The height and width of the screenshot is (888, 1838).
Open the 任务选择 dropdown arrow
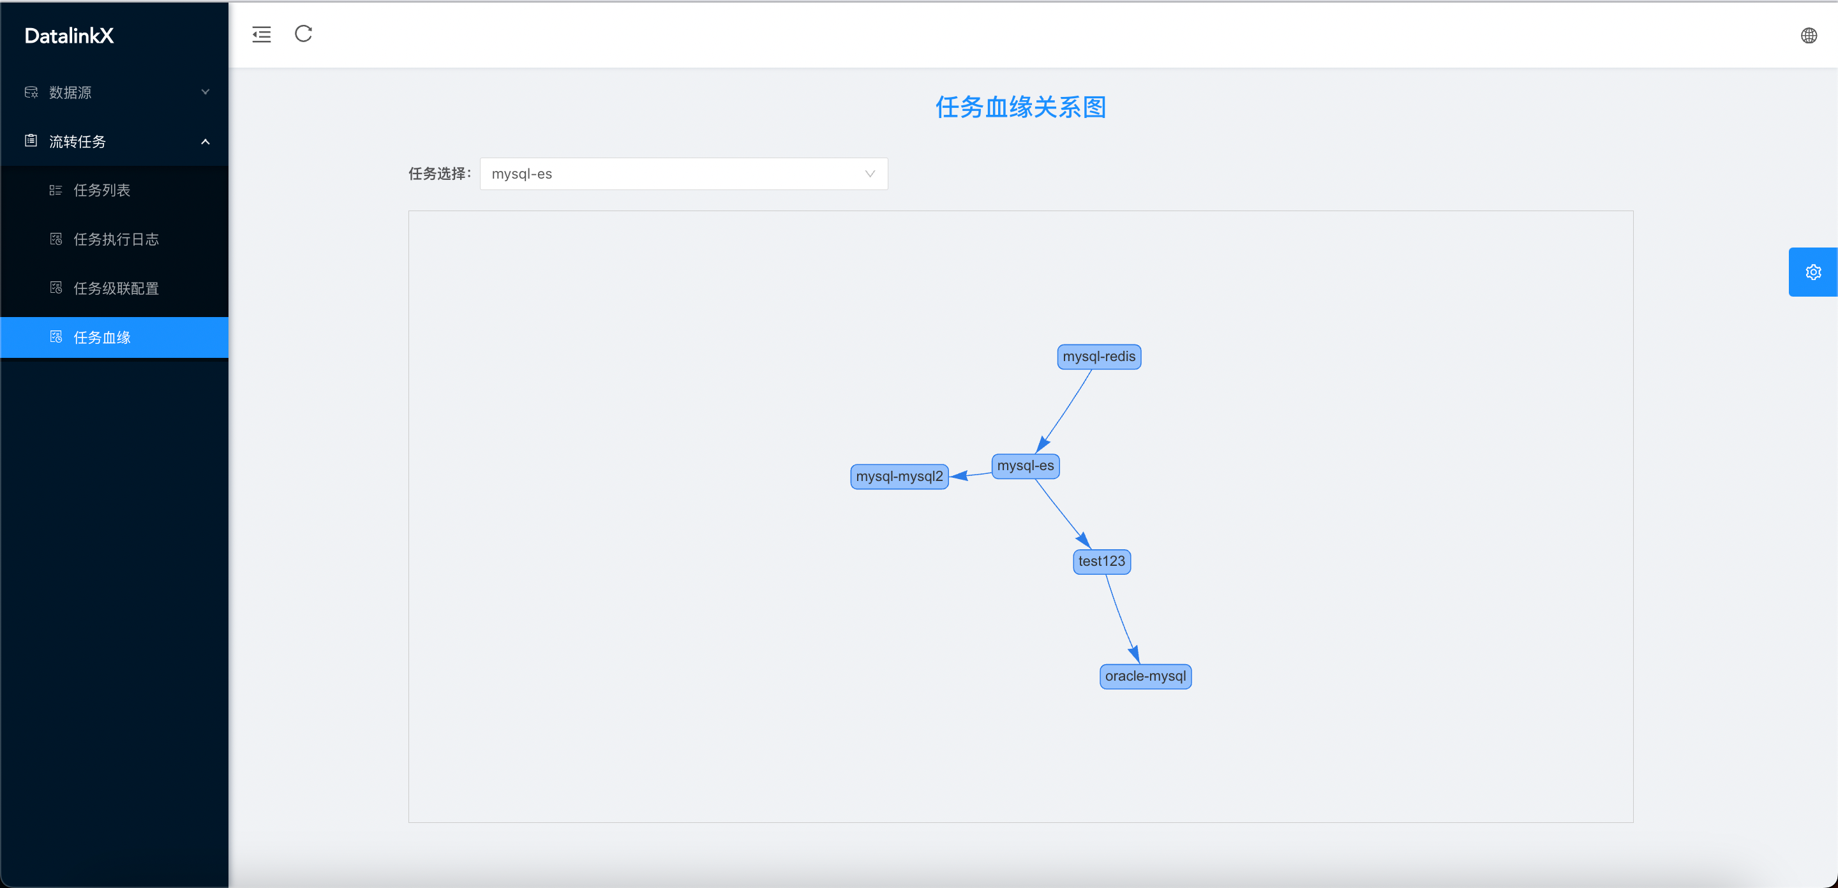(869, 174)
